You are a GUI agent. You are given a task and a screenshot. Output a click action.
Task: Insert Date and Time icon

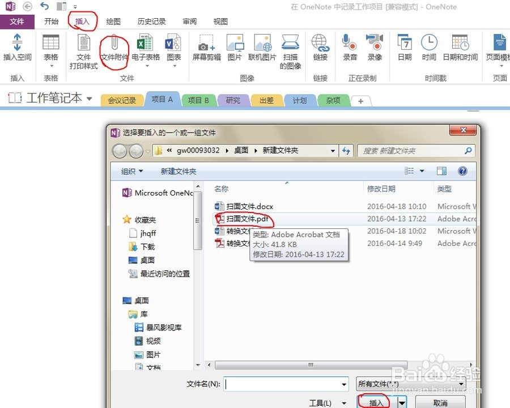click(460, 42)
